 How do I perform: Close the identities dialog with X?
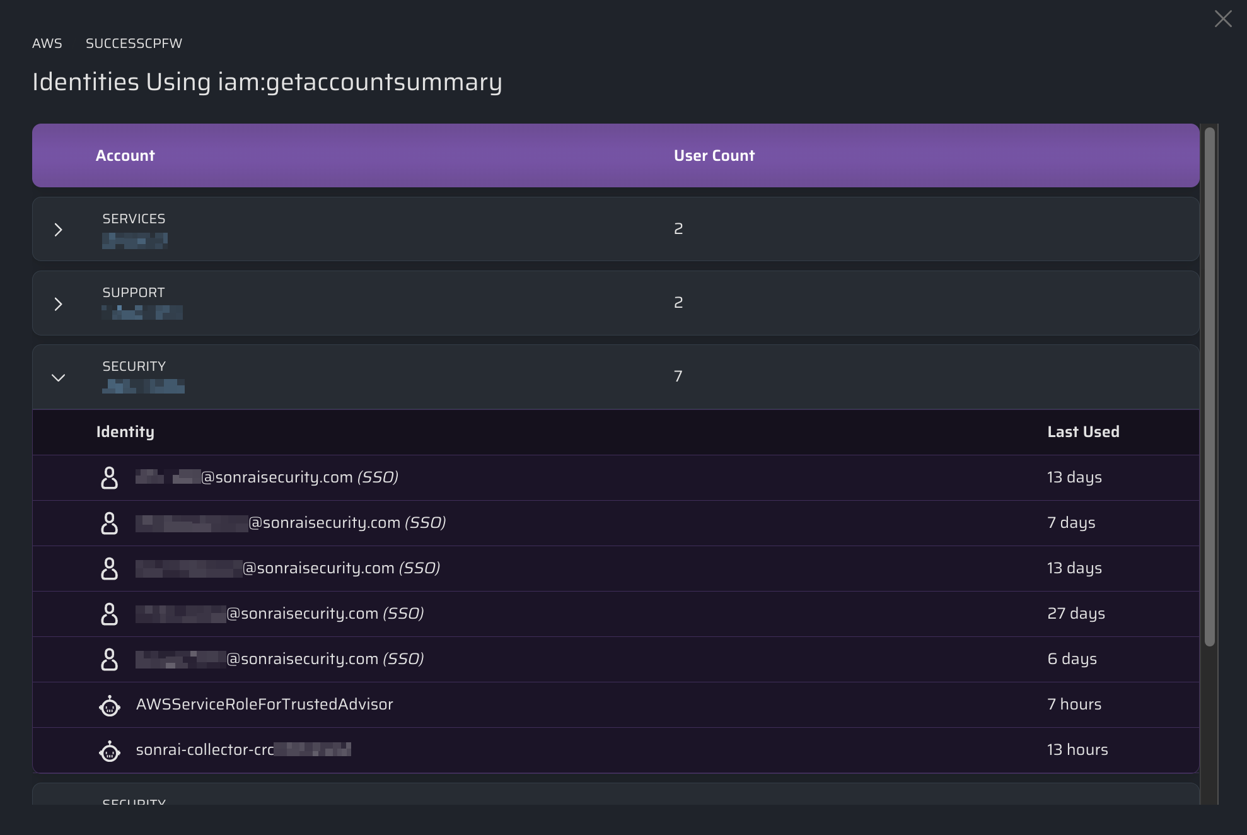(1222, 19)
